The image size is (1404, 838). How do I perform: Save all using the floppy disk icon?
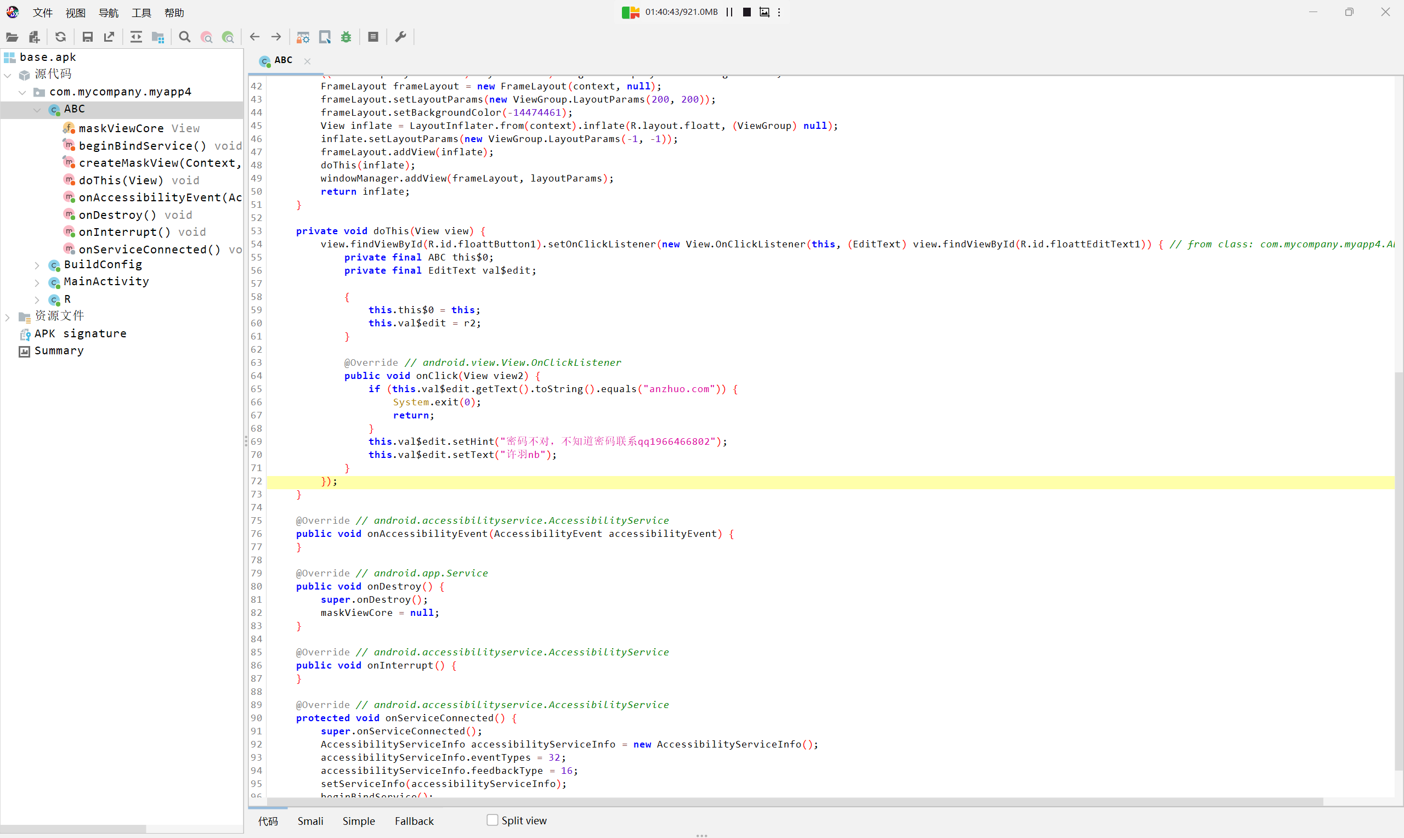87,37
